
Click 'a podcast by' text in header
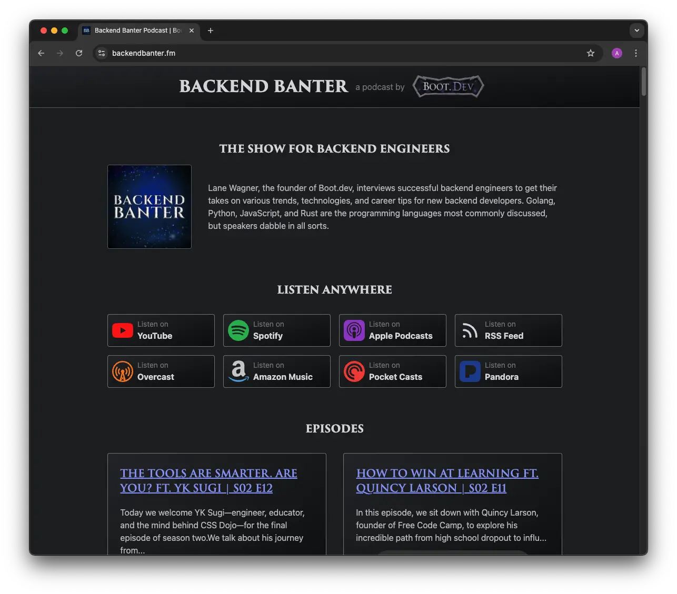pyautogui.click(x=380, y=87)
